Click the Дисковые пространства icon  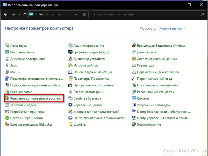pos(7,59)
